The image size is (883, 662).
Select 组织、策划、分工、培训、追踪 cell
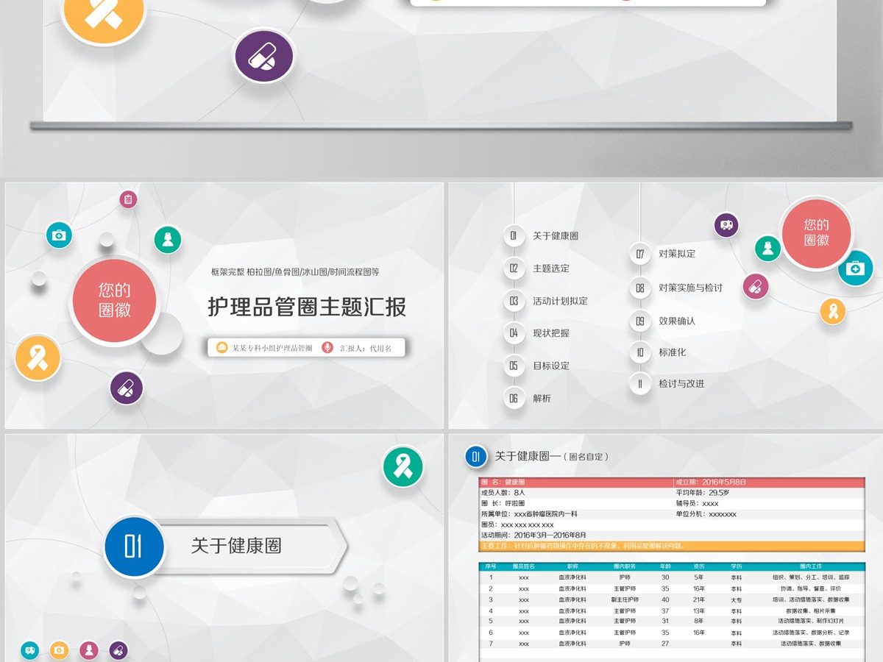click(x=810, y=577)
